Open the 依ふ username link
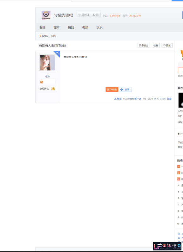The image size is (183, 252). coord(48,76)
